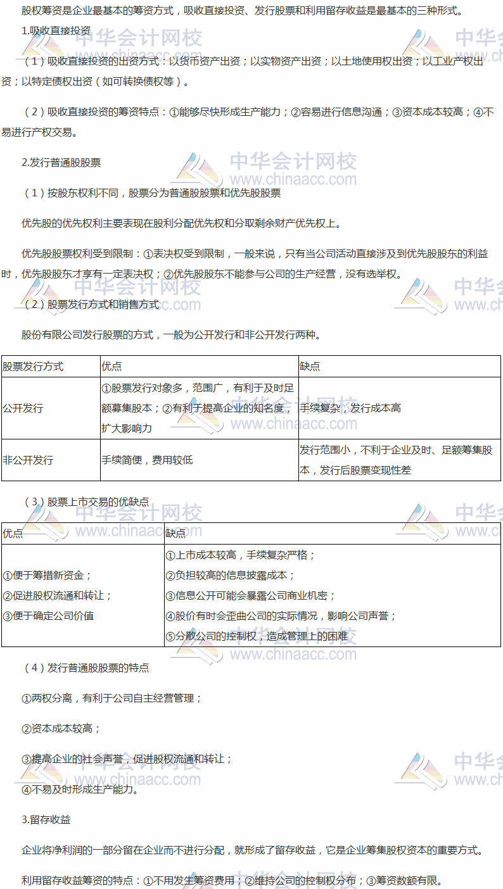The width and height of the screenshot is (503, 889).
Task: Select the "股票发行方式" table header cell
Action: [33, 367]
